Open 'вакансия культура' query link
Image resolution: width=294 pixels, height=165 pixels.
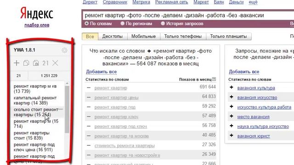pyautogui.click(x=256, y=88)
